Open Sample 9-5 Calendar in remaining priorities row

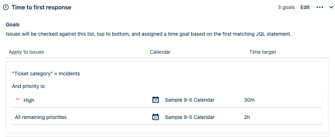coord(190,117)
